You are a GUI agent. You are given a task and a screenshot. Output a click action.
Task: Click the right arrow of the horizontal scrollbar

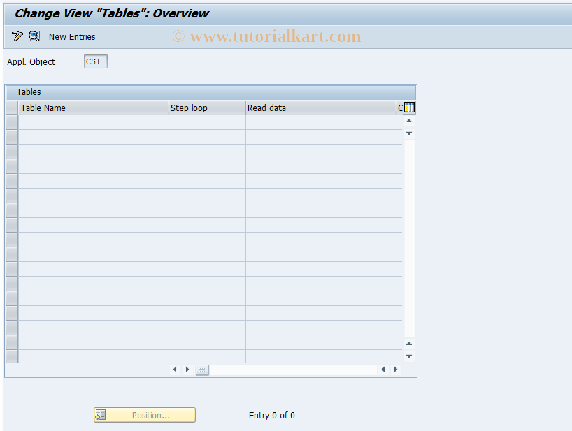pyautogui.click(x=187, y=370)
